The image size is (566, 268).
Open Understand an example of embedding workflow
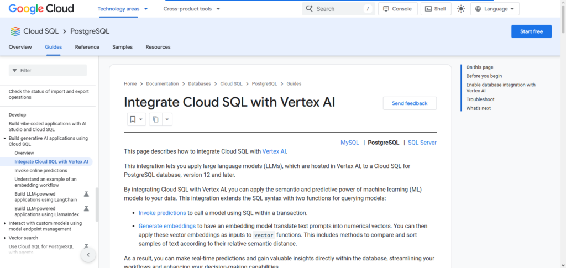click(45, 182)
